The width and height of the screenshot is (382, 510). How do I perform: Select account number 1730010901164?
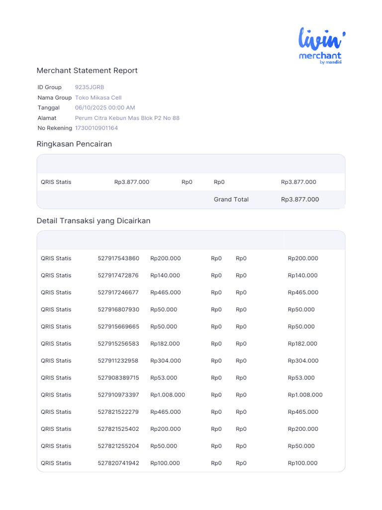coord(96,128)
